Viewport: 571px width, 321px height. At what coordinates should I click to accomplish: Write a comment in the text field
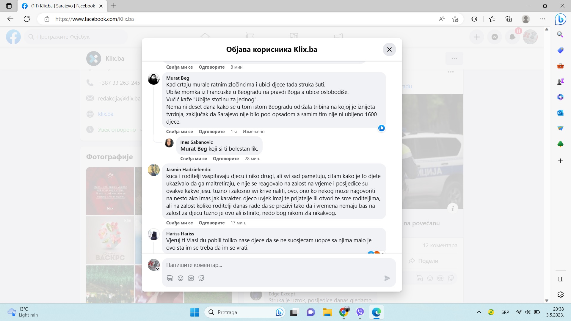click(x=279, y=265)
